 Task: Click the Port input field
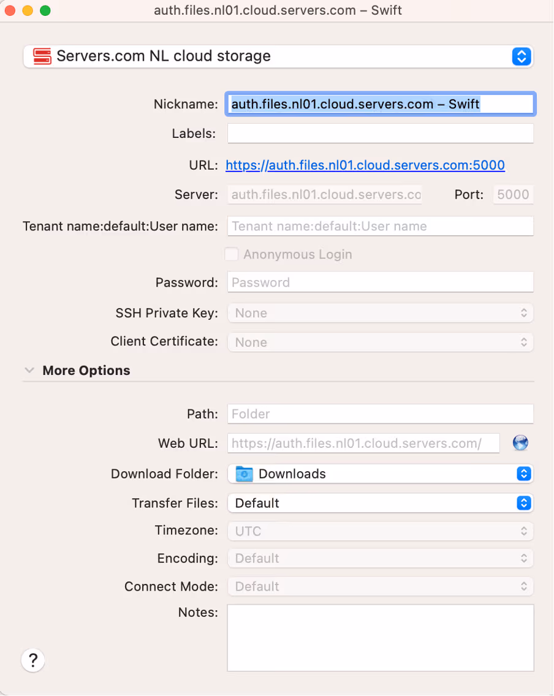513,194
